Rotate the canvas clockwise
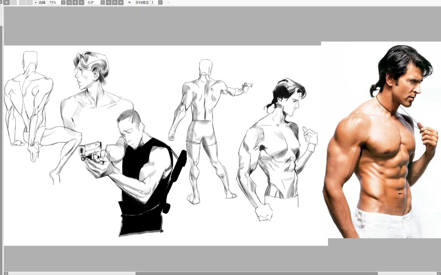This screenshot has height=275, width=441. coord(115,2)
